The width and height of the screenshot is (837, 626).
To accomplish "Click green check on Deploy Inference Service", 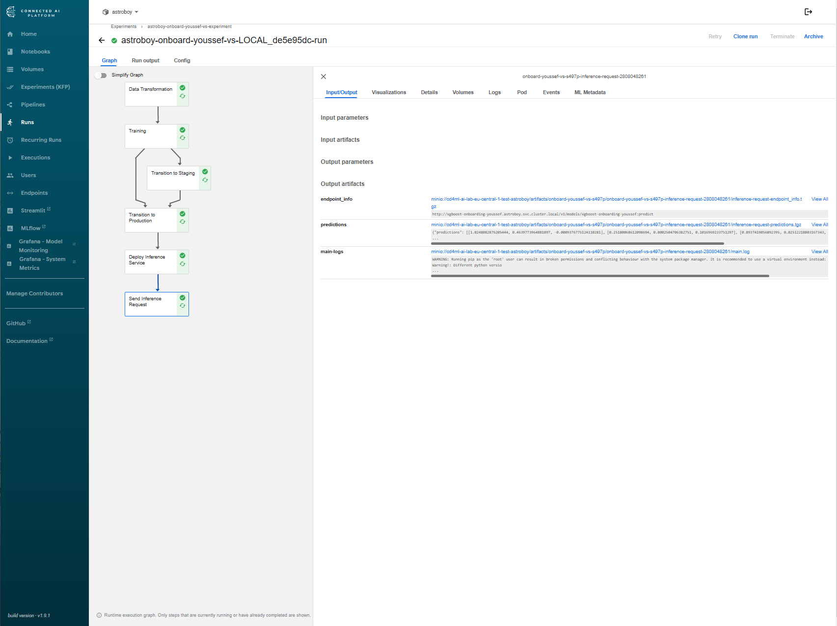I will coord(183,256).
